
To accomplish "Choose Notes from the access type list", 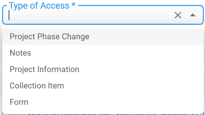I will tap(103, 53).
